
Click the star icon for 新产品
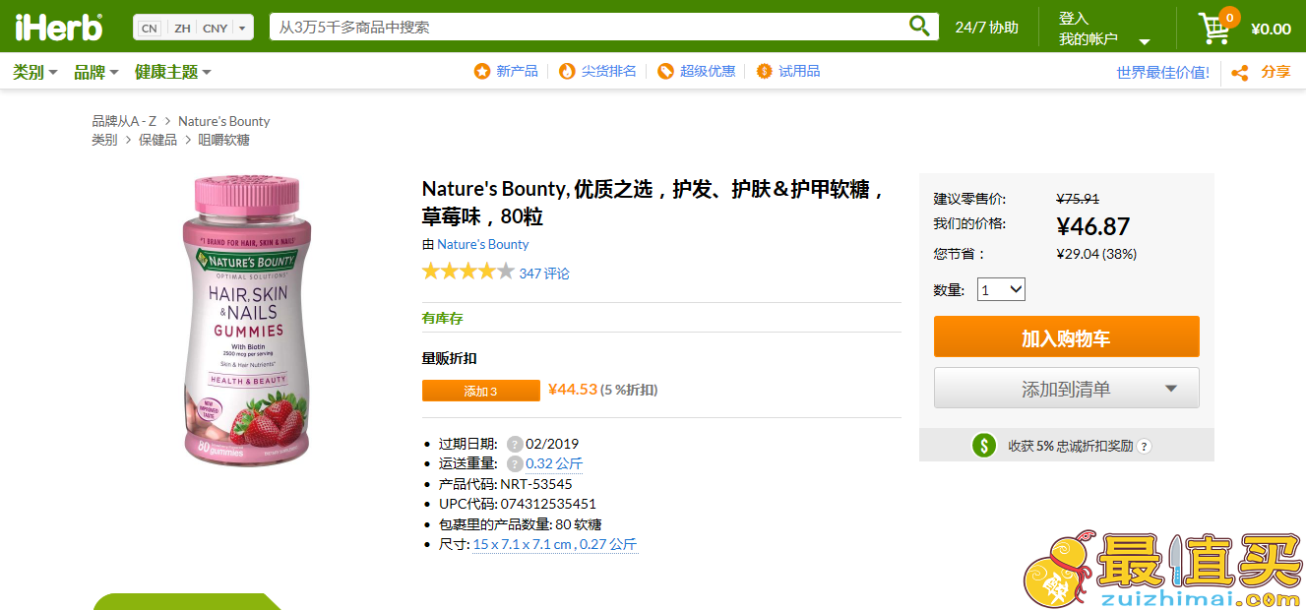(x=482, y=72)
